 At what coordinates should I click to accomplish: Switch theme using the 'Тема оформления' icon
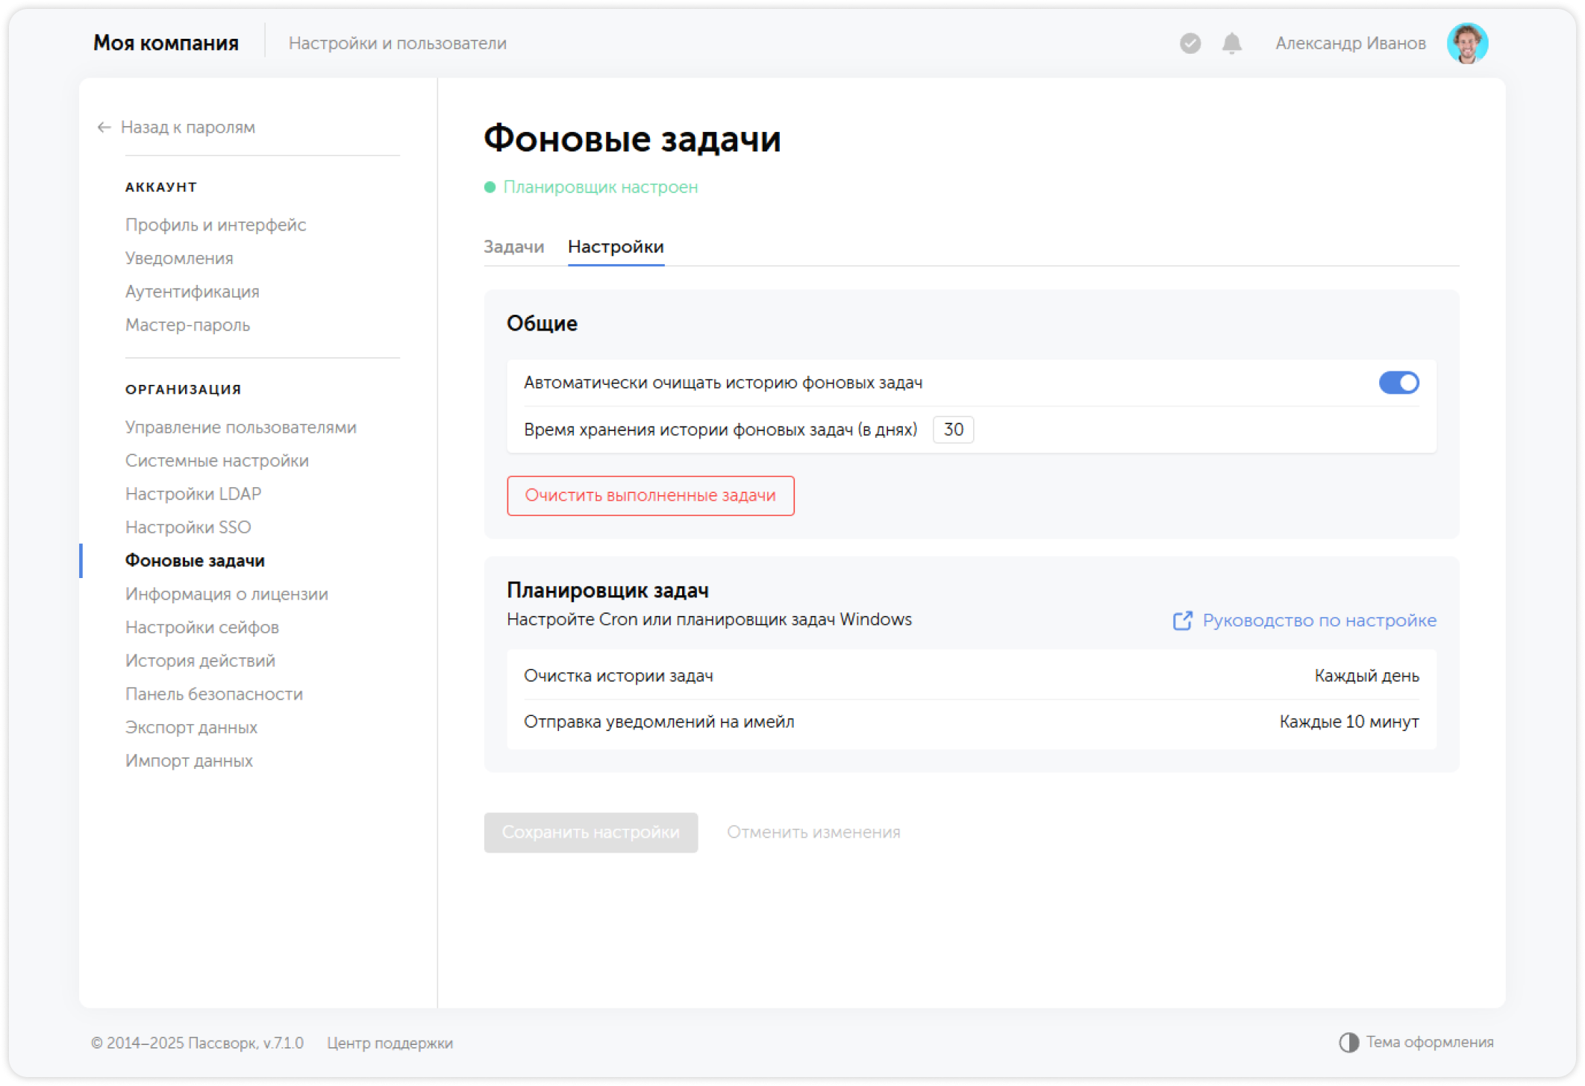tap(1348, 1041)
